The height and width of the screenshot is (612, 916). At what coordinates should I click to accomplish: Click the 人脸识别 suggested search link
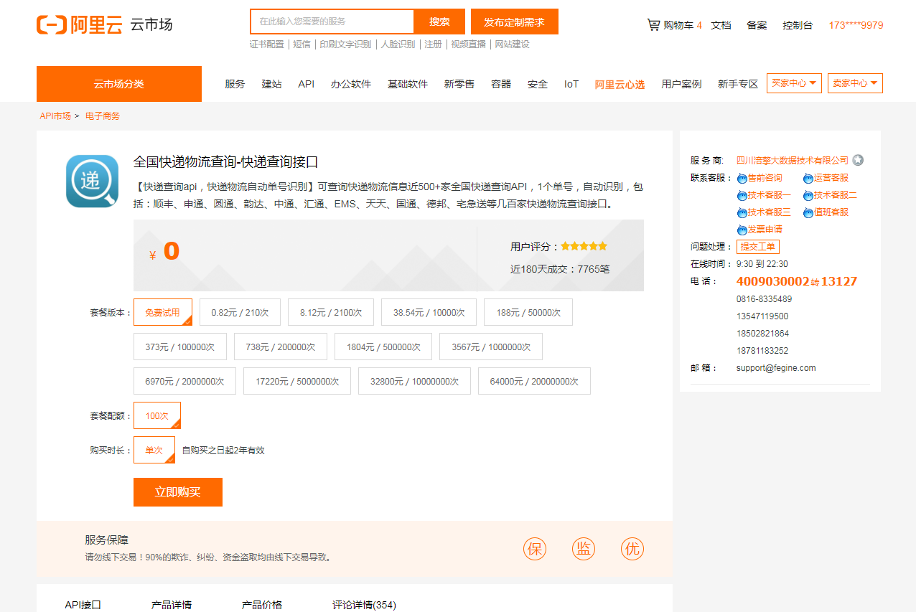(398, 44)
